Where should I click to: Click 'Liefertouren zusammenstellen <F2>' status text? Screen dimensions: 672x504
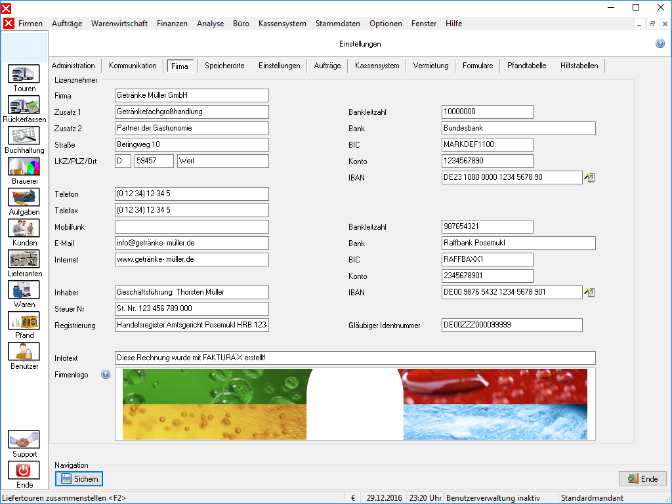tap(64, 498)
